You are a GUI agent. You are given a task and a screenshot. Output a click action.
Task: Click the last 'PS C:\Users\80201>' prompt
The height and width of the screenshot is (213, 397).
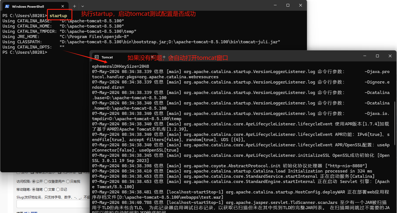tap(25, 52)
